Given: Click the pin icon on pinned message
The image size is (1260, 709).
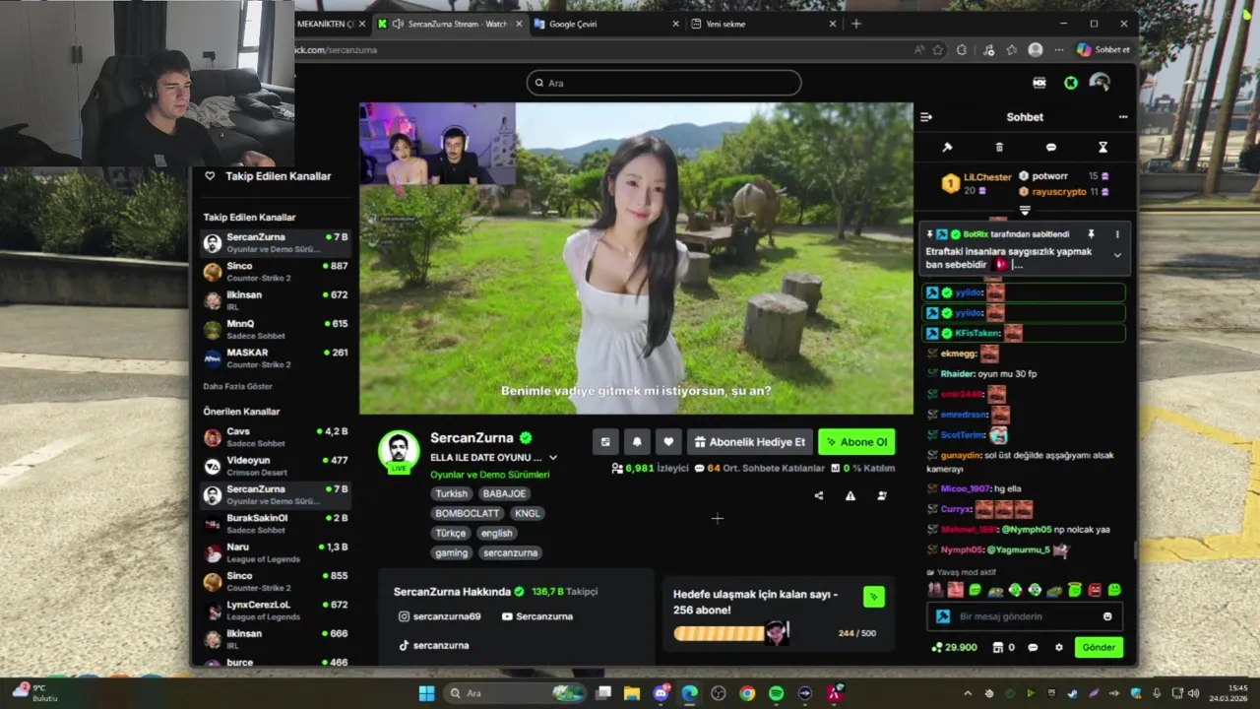Looking at the screenshot, I should tap(1091, 234).
